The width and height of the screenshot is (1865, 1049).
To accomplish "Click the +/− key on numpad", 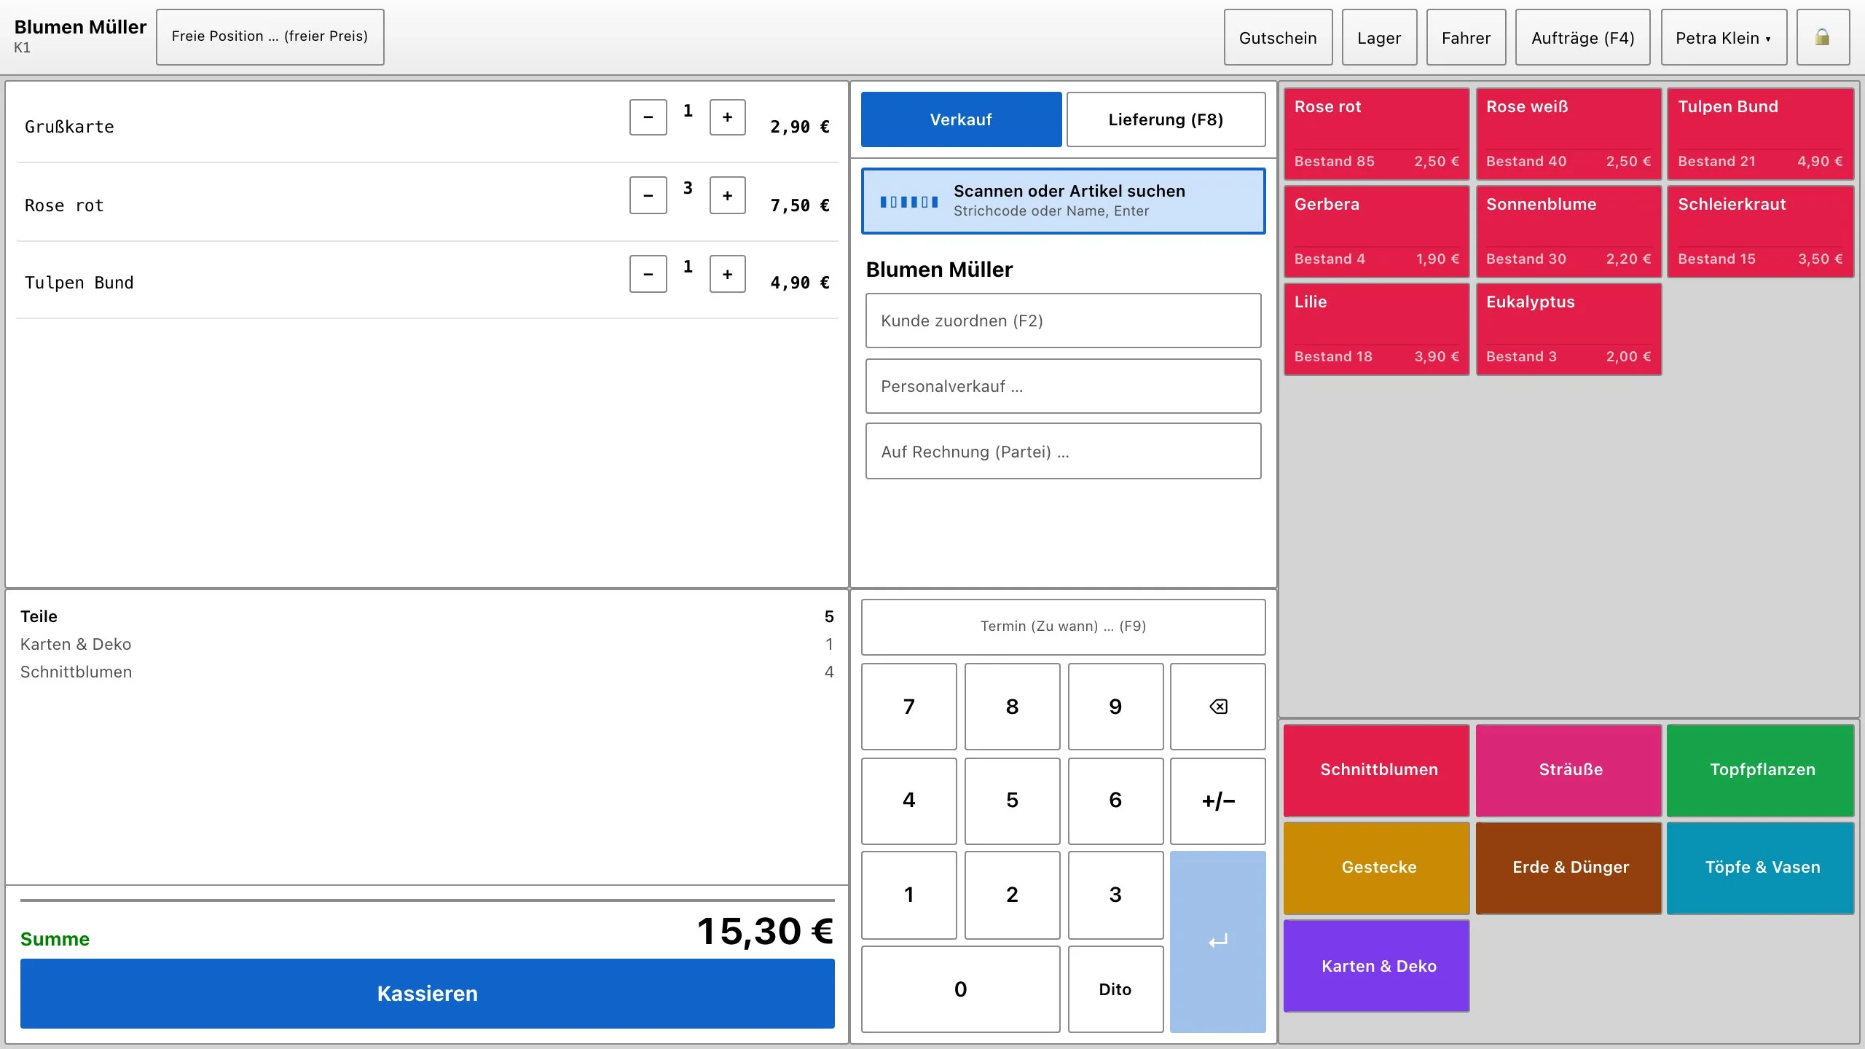I will coord(1217,801).
